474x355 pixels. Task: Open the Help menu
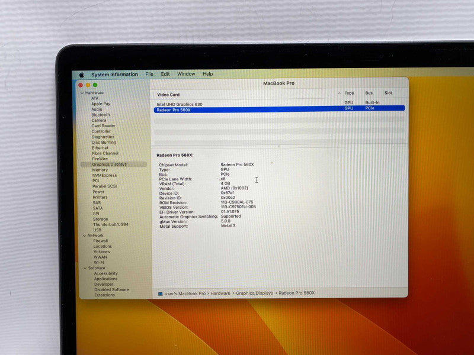(208, 74)
